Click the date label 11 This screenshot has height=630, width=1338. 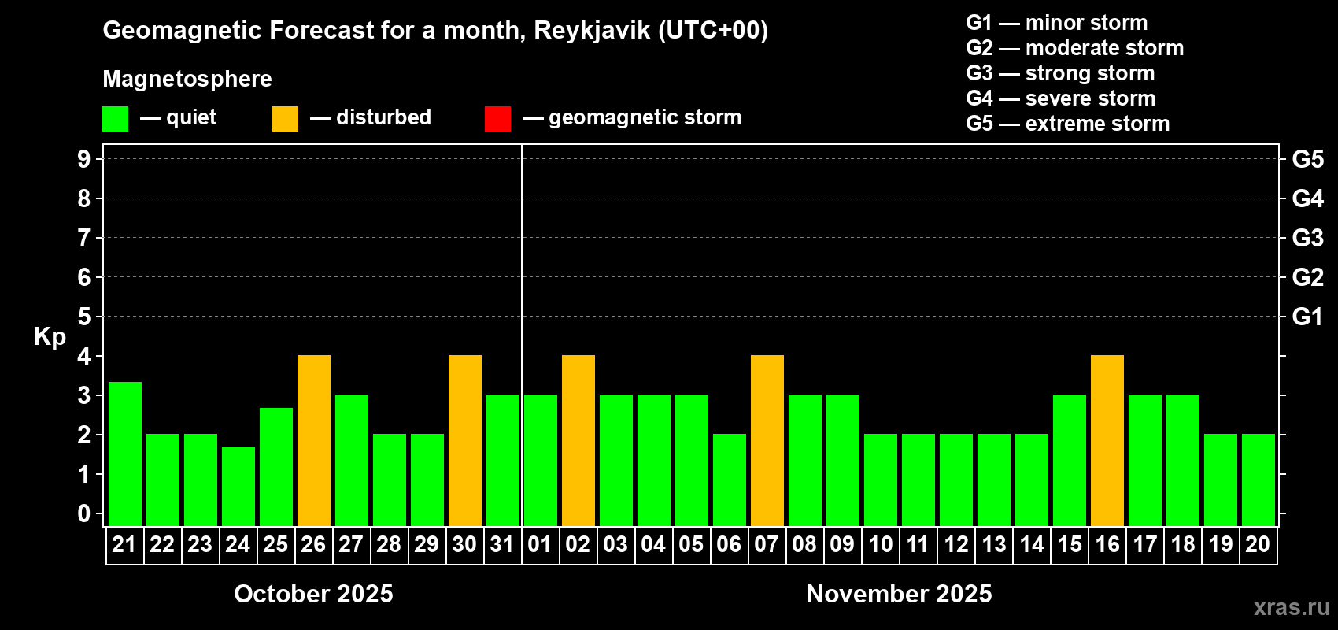tap(918, 544)
